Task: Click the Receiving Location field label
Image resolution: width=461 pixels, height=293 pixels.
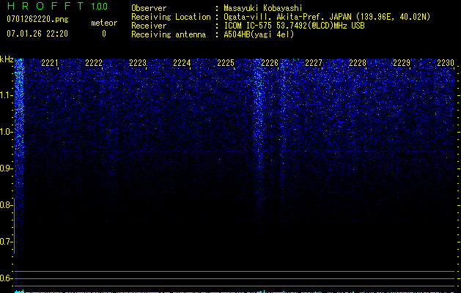Action: point(171,17)
